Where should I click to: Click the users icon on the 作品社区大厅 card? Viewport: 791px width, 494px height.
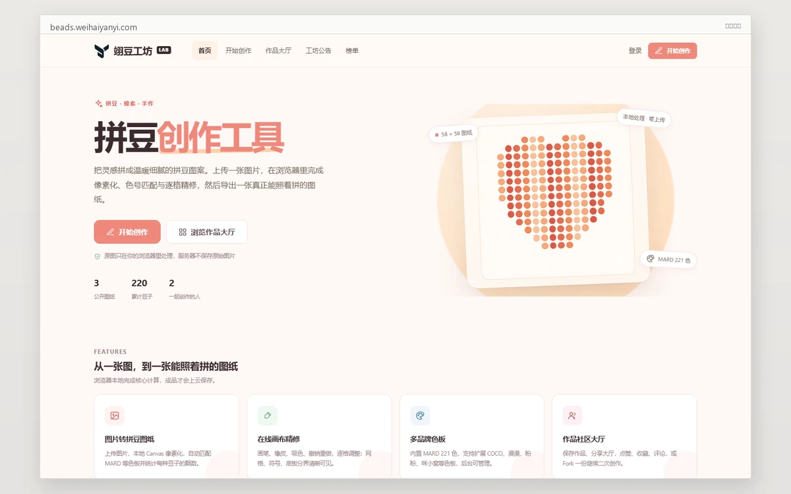click(573, 416)
